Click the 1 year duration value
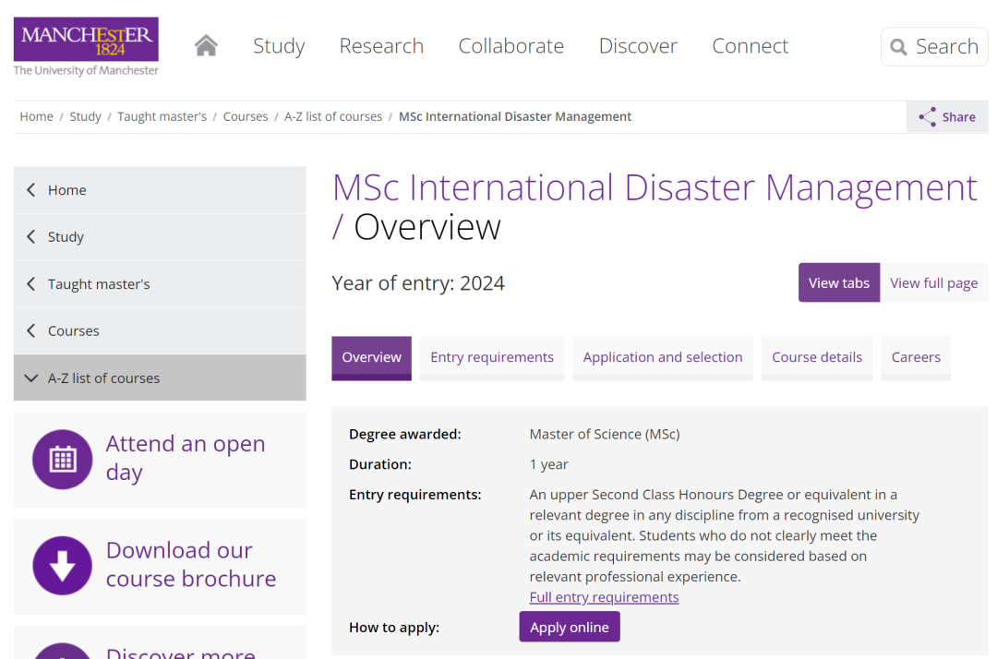The image size is (997, 659). (548, 464)
